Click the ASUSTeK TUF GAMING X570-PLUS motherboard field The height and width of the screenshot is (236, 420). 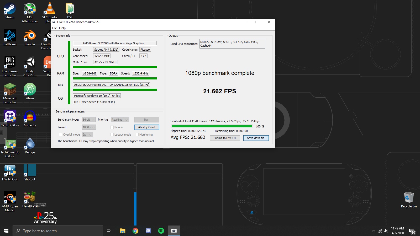112,85
